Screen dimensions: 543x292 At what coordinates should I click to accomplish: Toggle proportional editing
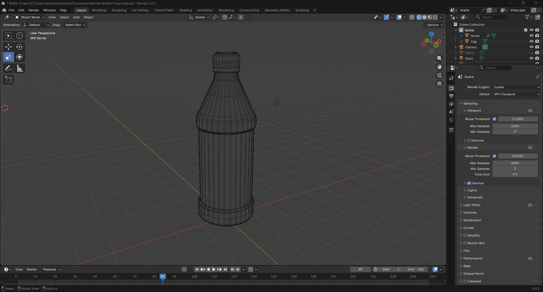(x=241, y=17)
